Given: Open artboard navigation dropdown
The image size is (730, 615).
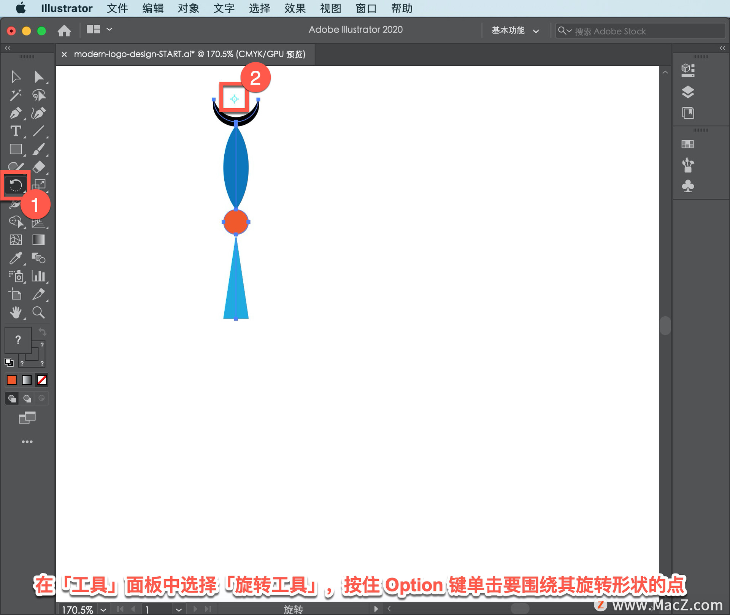Looking at the screenshot, I should pyautogui.click(x=179, y=610).
